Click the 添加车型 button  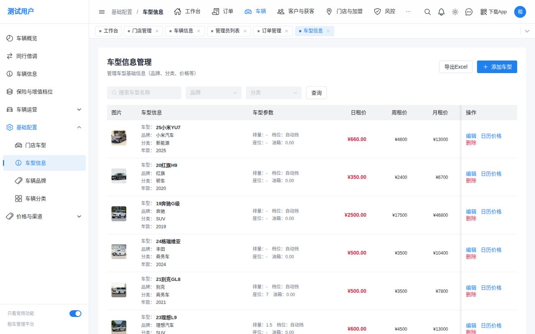coord(497,67)
